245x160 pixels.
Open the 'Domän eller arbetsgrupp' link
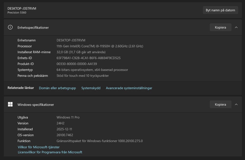point(57,88)
